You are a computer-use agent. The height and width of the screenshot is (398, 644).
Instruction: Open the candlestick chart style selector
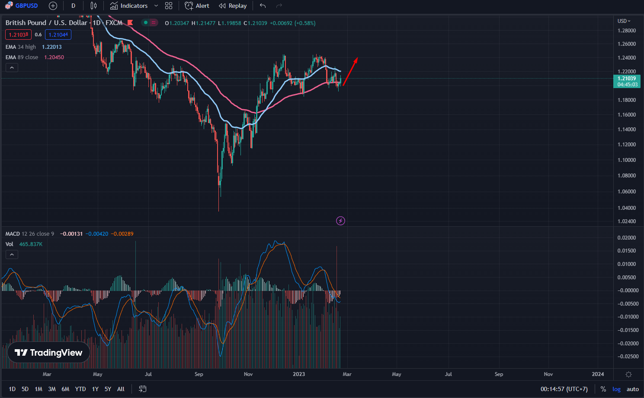[93, 6]
